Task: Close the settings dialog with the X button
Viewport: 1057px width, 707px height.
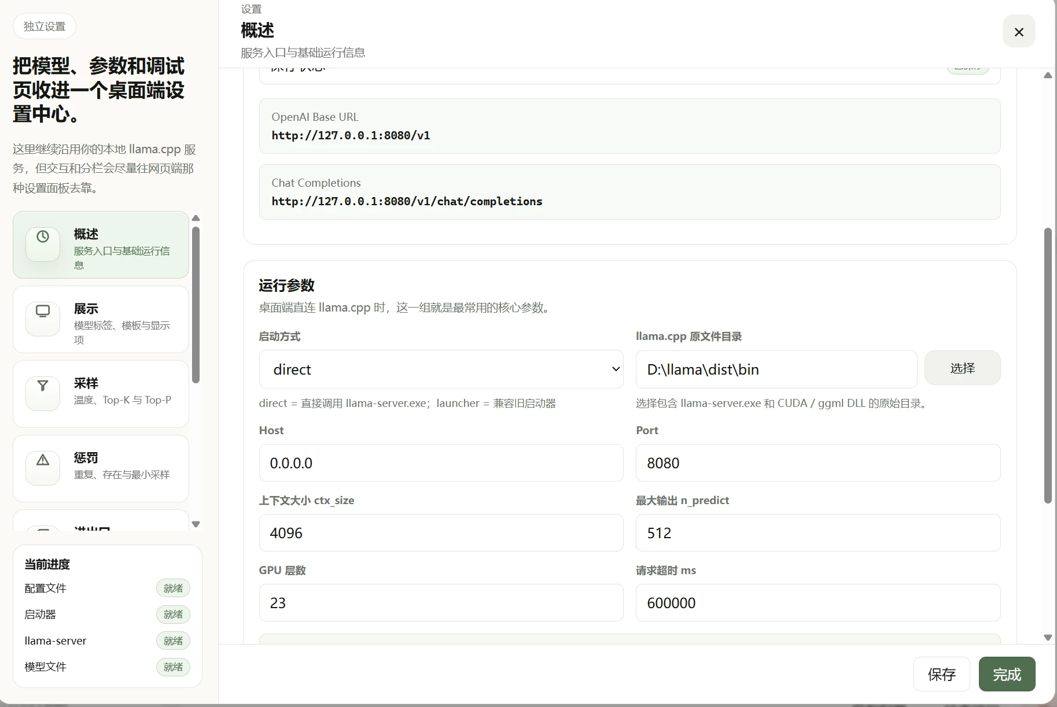Action: click(1019, 32)
